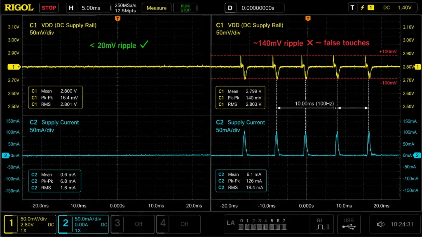Open the horizontal timebase H 5.00ms setting
Viewport: 422px width, 237px height.
pos(88,8)
